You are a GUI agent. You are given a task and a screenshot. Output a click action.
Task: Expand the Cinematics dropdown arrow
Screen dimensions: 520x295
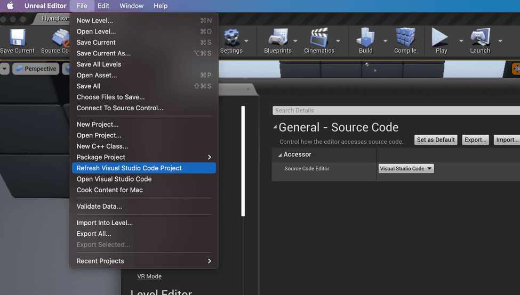pos(338,40)
